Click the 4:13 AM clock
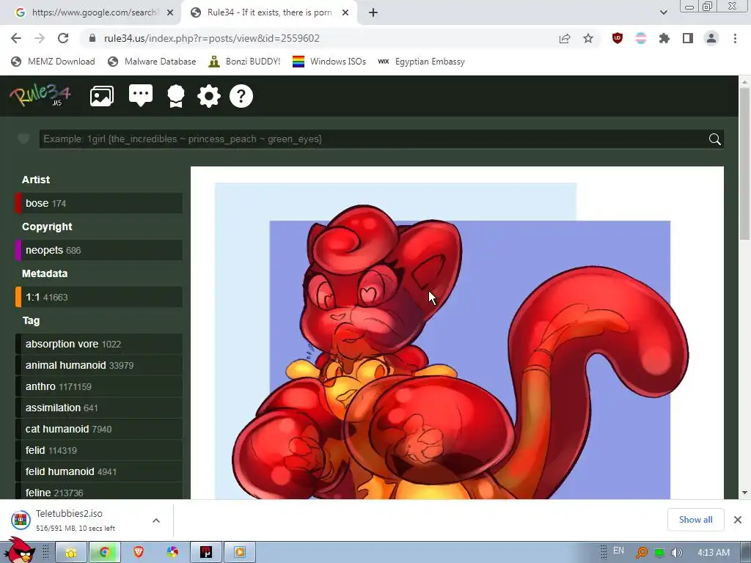751x563 pixels. click(x=714, y=553)
